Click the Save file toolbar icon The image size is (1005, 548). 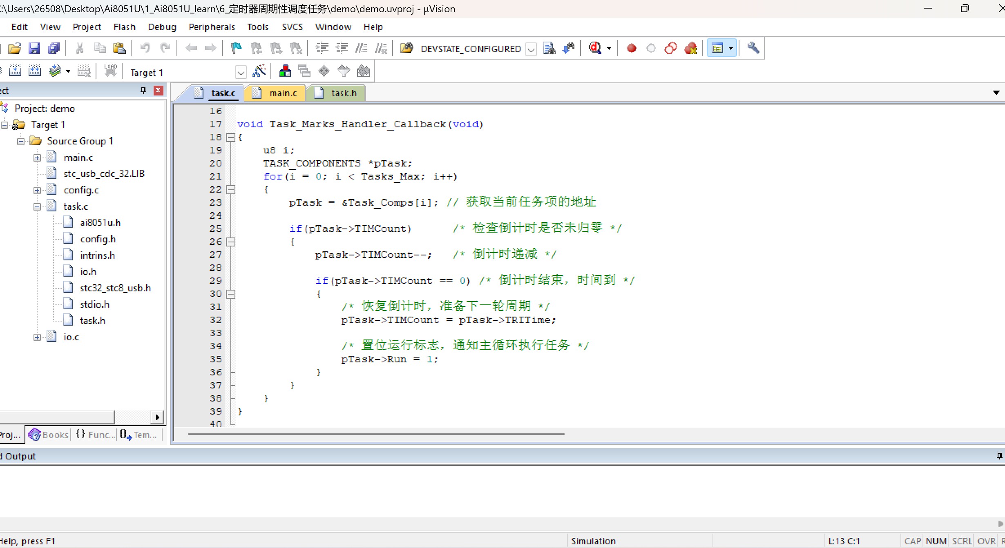[34, 49]
